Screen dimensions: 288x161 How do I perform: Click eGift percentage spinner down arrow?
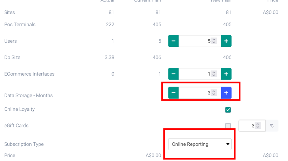[258, 127]
